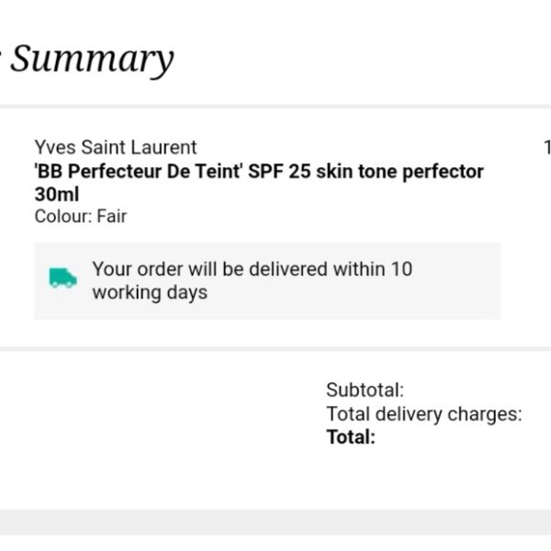Screen dimensions: 551x551
Task: Click the divider line above Subtotal
Action: pos(275,349)
